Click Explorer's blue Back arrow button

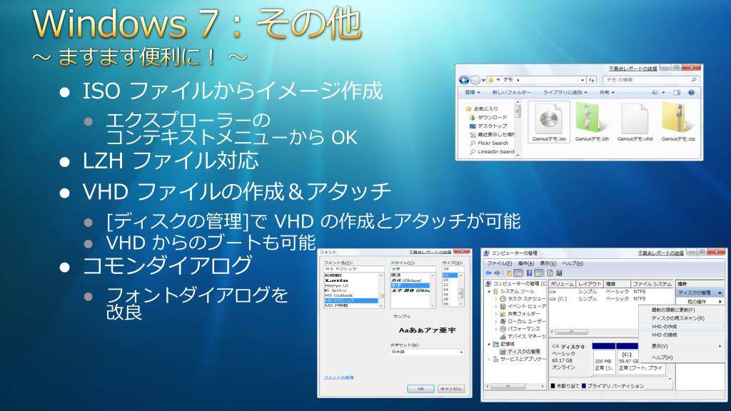coord(464,80)
